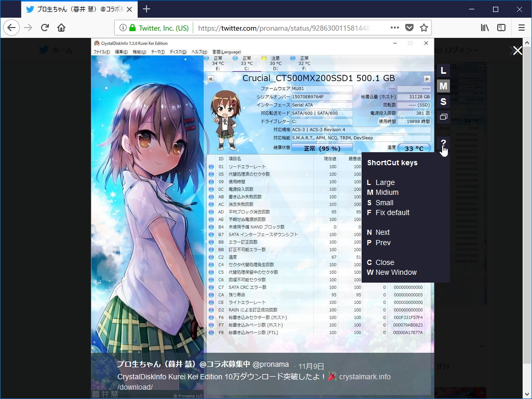The width and height of the screenshot is (532, 399).
Task: Select the L large window size icon
Action: pyautogui.click(x=443, y=70)
